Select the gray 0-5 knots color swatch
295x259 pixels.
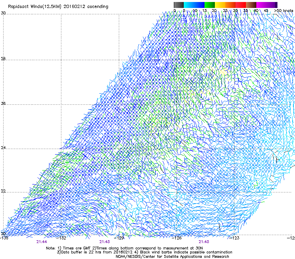(x=179, y=5)
